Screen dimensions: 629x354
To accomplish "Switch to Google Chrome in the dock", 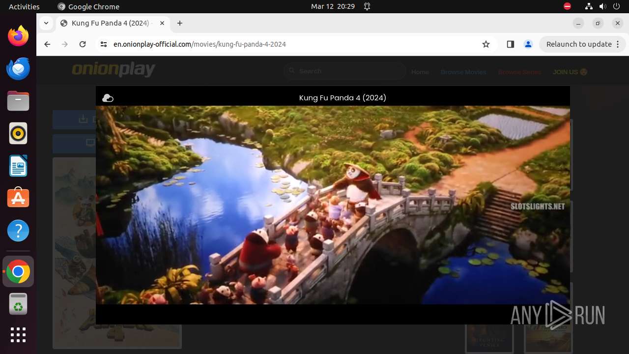I will pyautogui.click(x=18, y=271).
